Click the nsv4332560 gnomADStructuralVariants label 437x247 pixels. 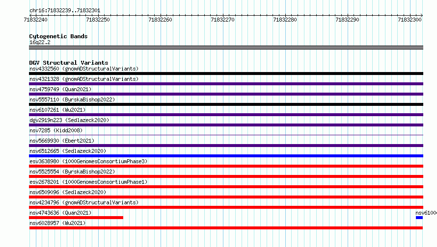[x=84, y=69]
